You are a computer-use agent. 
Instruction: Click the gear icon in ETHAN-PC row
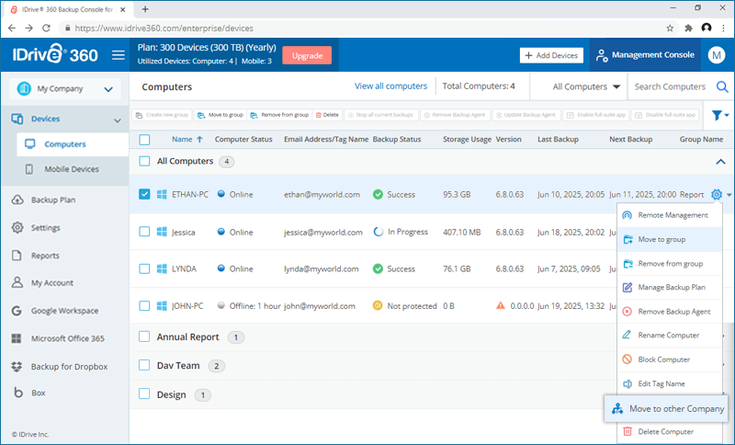716,195
